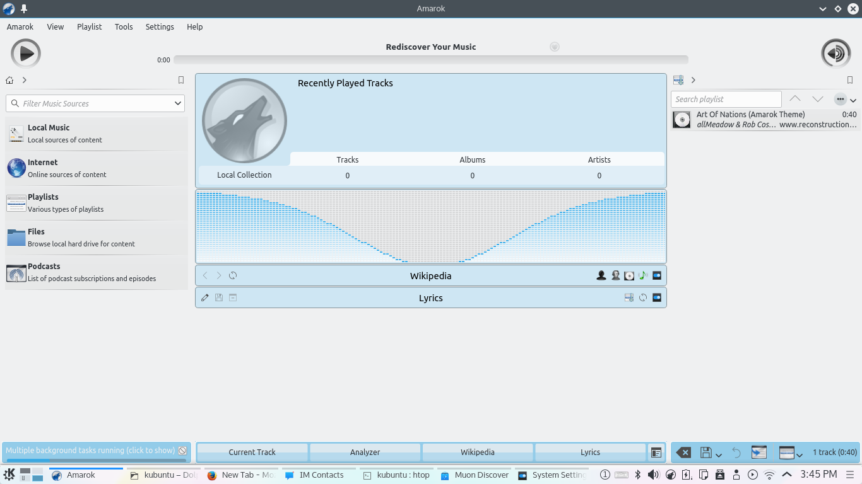Viewport: 862px width, 484px height.
Task: Show Wikipedia track page icon
Action: (x=643, y=275)
